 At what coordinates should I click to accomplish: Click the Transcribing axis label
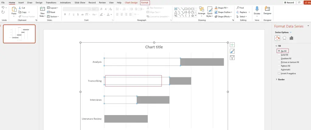(95, 81)
